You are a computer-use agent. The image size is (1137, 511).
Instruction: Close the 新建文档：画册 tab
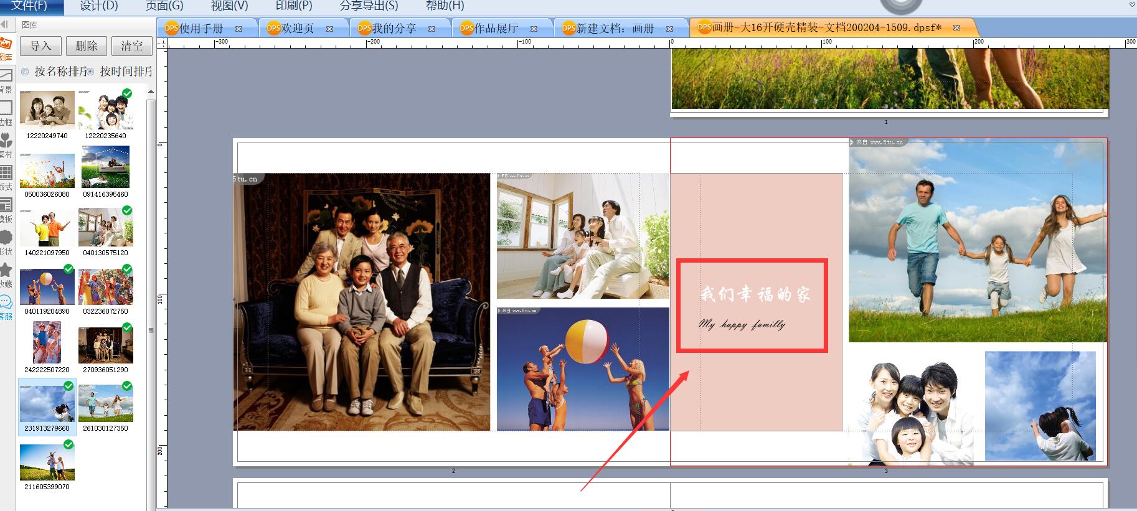(669, 29)
